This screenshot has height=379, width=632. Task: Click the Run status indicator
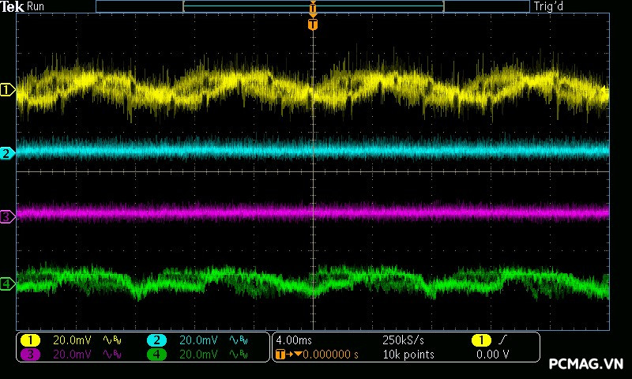pyautogui.click(x=36, y=6)
